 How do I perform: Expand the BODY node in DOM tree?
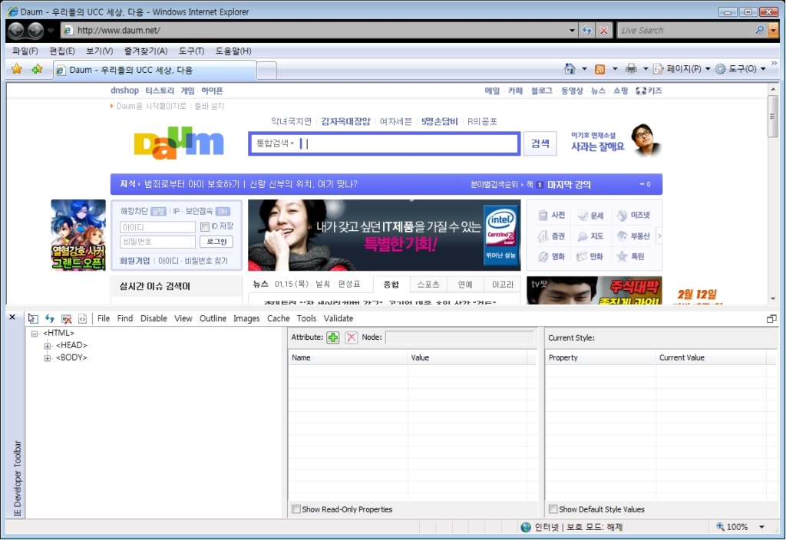click(47, 358)
